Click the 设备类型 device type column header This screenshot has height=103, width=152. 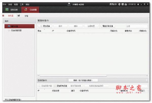[56, 91]
